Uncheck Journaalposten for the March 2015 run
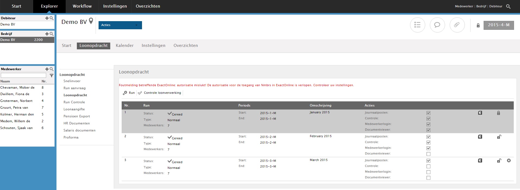The width and height of the screenshot is (520, 190). 428,161
